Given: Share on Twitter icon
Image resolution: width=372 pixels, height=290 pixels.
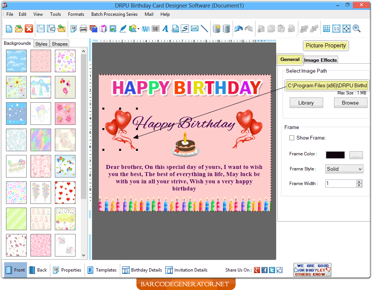Looking at the screenshot, I should point(272,270).
